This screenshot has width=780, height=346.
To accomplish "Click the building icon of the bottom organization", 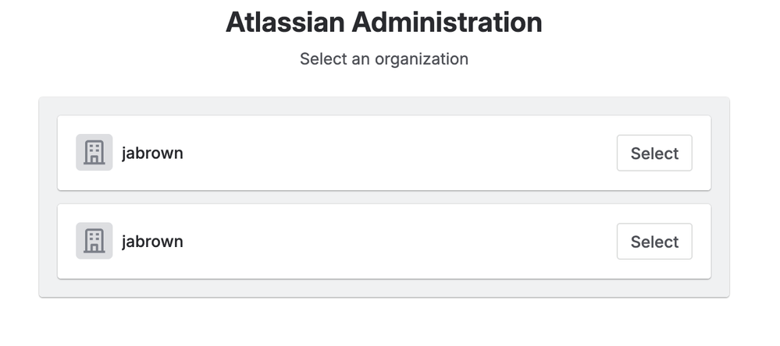I will point(94,241).
